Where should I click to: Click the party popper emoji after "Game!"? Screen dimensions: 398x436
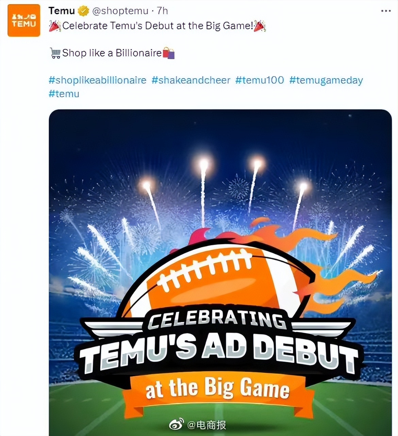click(260, 26)
